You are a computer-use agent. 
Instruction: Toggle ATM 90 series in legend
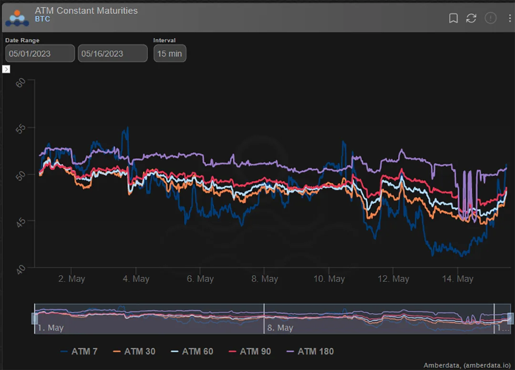pos(250,351)
